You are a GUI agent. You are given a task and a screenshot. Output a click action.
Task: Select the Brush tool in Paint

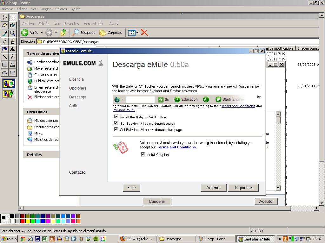click(13, 41)
